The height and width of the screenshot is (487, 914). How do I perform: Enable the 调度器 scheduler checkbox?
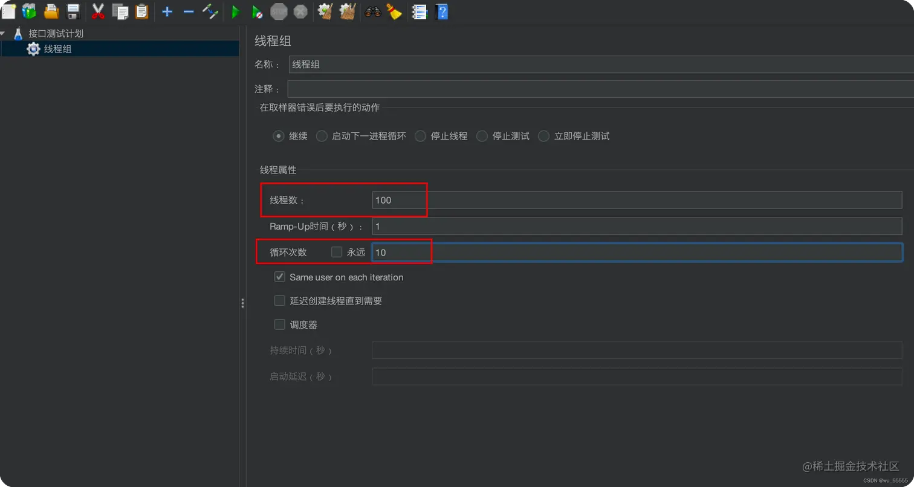[x=279, y=324]
